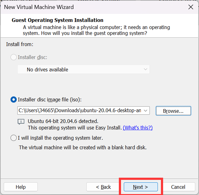Screen dimensions: 199x195
Task: Click Browse to pick an ISO file
Action: click(x=173, y=111)
